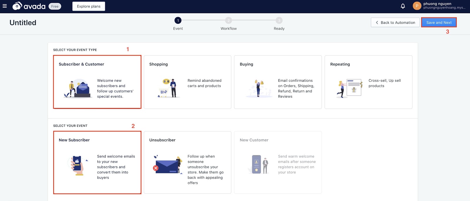Click the New Subscriber phone illustration
This screenshot has height=201, width=470.
[77, 165]
